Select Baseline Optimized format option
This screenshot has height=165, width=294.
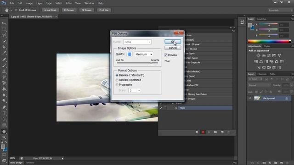coord(129,80)
